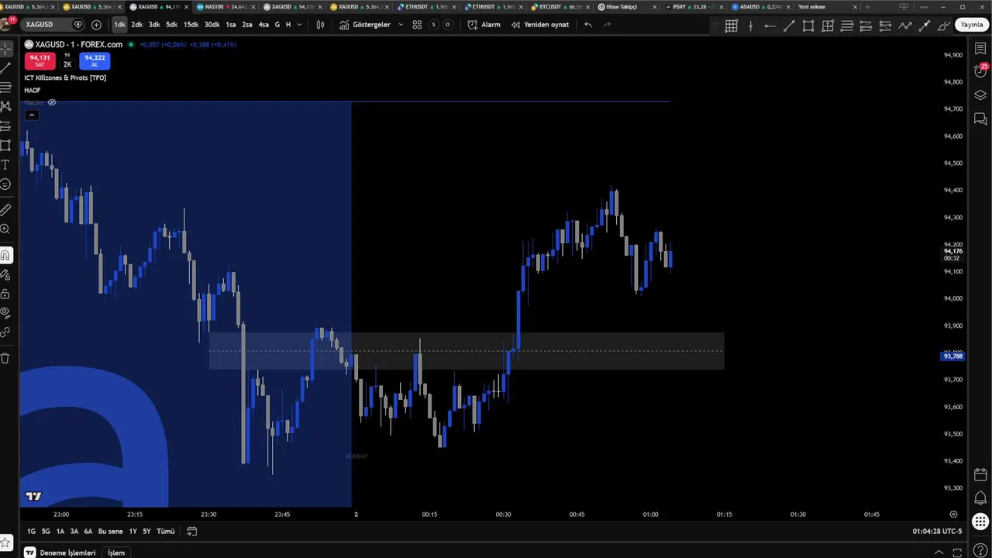
Task: Click the Yayınla publish button
Action: (x=972, y=25)
